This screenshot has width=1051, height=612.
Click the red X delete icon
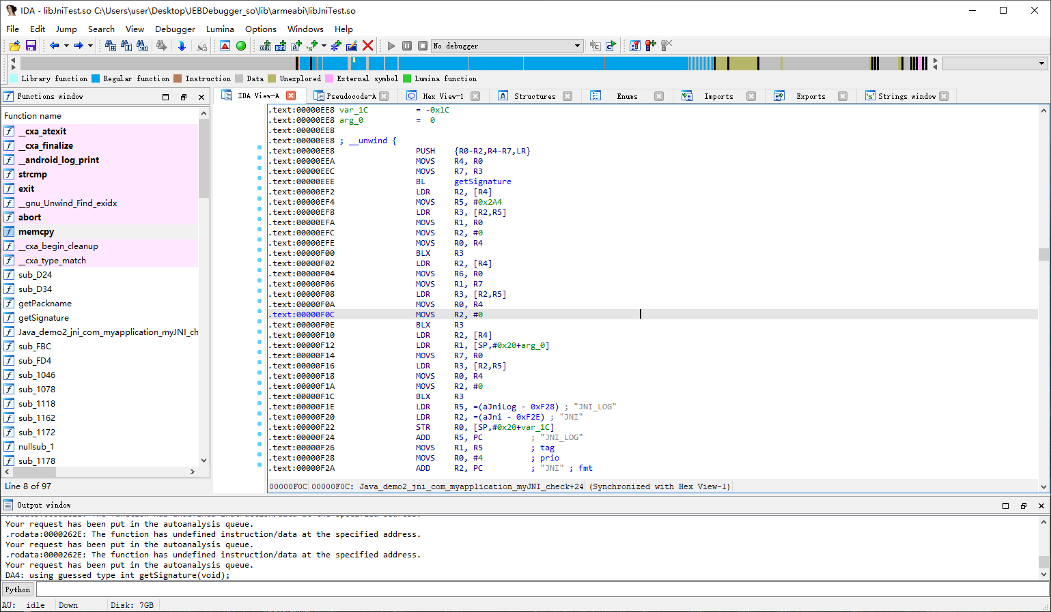367,46
